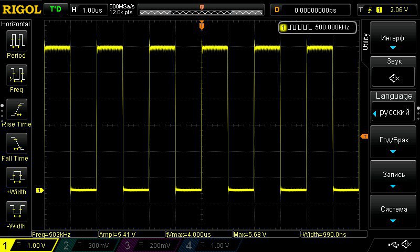Enable channel 2 at 200mV

coord(87,245)
